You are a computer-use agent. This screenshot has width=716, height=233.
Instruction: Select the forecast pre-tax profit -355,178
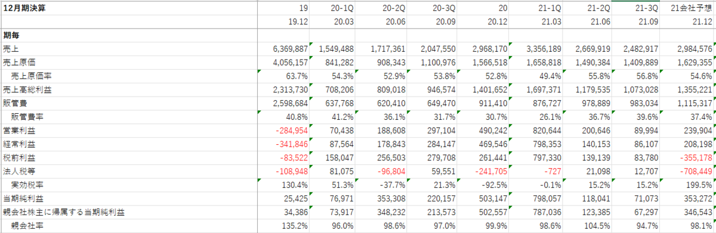(x=696, y=157)
